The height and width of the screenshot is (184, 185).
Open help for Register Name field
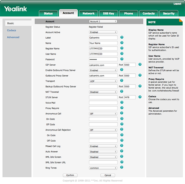tap(122, 48)
